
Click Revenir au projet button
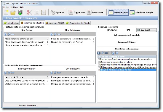[x=118, y=12]
